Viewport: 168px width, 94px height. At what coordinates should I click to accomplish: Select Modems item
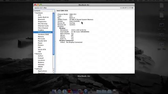pyautogui.click(x=41, y=62)
